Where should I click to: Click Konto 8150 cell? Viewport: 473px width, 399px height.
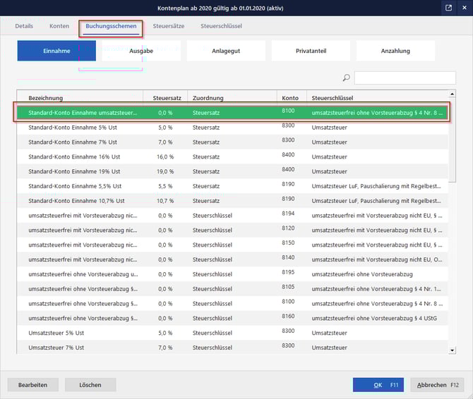[288, 243]
